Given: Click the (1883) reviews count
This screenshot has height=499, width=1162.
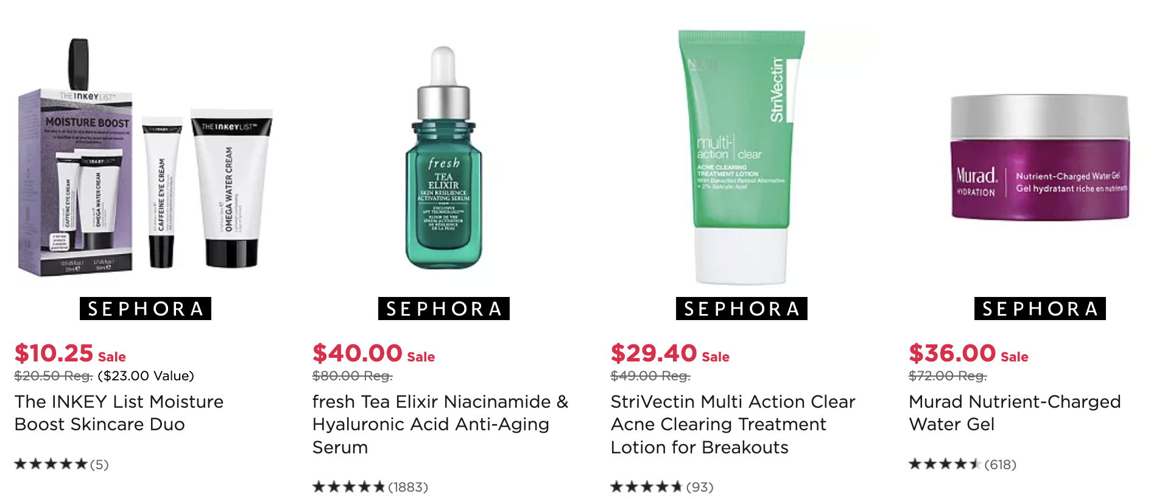Looking at the screenshot, I should (408, 487).
